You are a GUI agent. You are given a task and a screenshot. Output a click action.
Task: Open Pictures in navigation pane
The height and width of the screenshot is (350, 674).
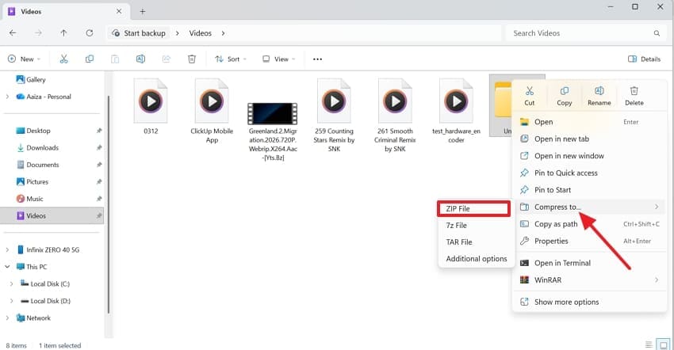[33, 181]
